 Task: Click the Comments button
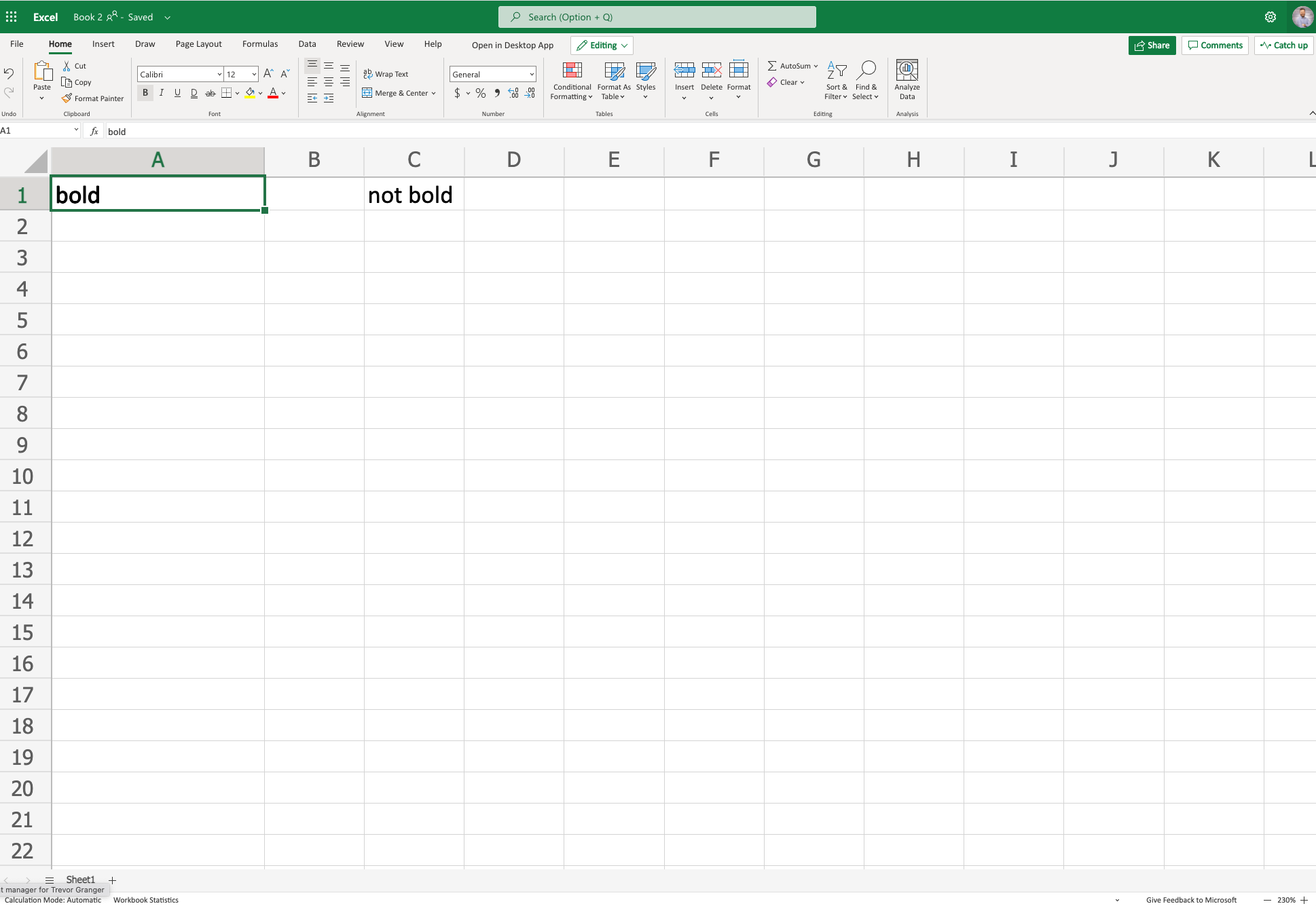[1215, 45]
